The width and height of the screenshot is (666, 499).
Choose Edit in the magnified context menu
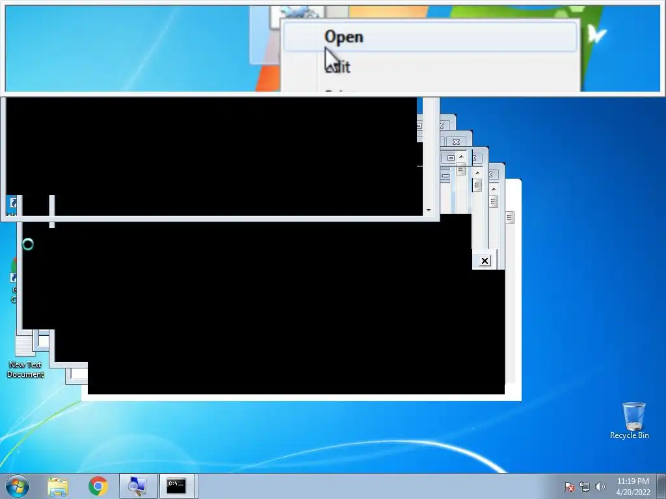click(x=430, y=67)
